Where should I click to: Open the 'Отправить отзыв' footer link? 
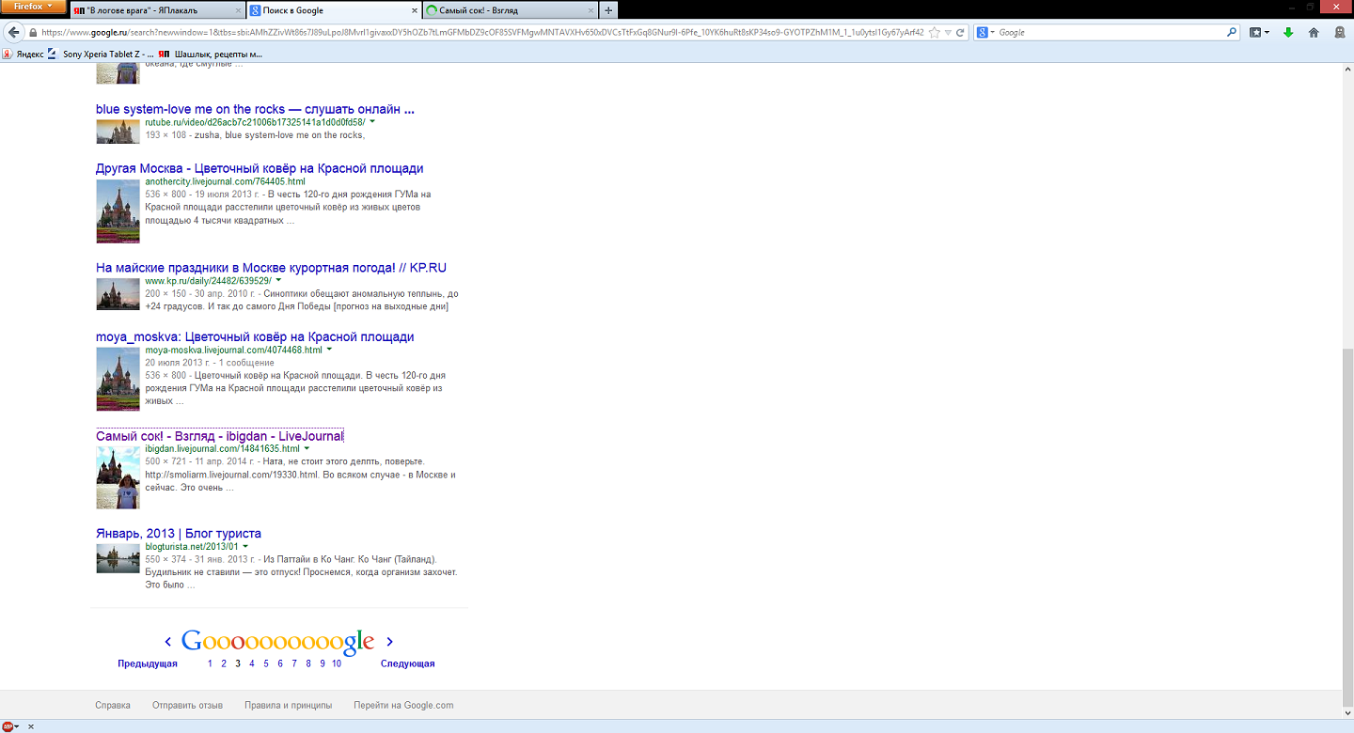coord(187,705)
